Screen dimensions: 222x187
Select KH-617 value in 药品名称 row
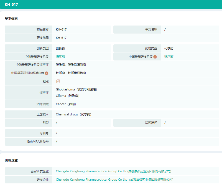(x=61, y=29)
